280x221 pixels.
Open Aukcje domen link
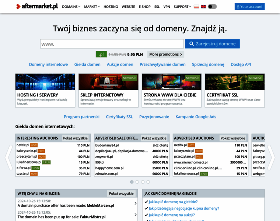coord(120,64)
